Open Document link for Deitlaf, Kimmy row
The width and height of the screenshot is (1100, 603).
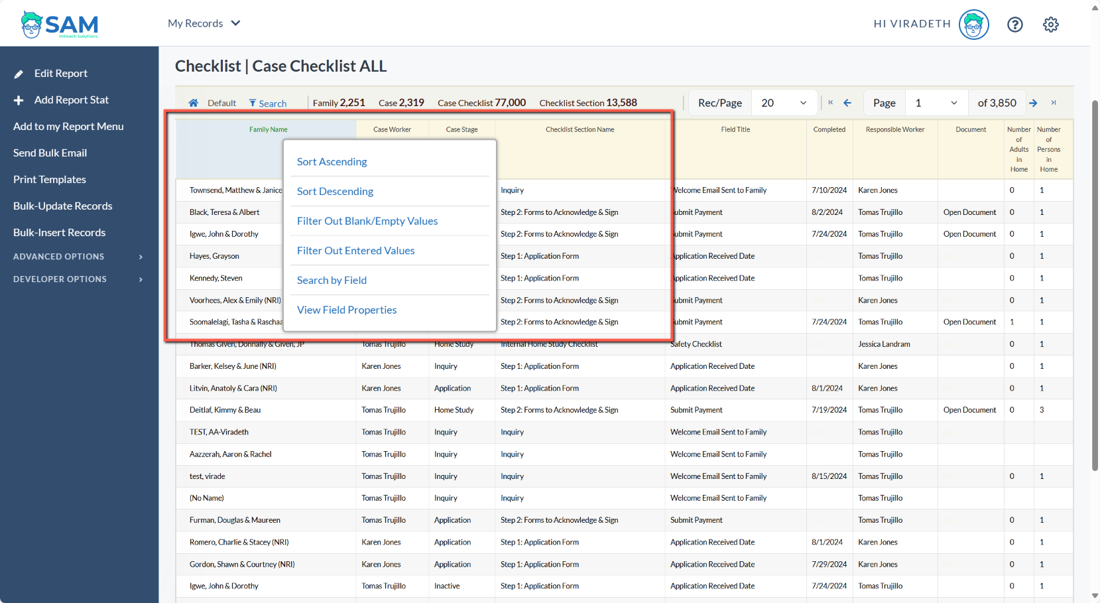[x=969, y=410]
